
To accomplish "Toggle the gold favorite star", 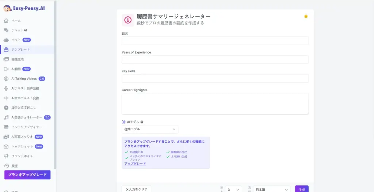I will tap(306, 16).
